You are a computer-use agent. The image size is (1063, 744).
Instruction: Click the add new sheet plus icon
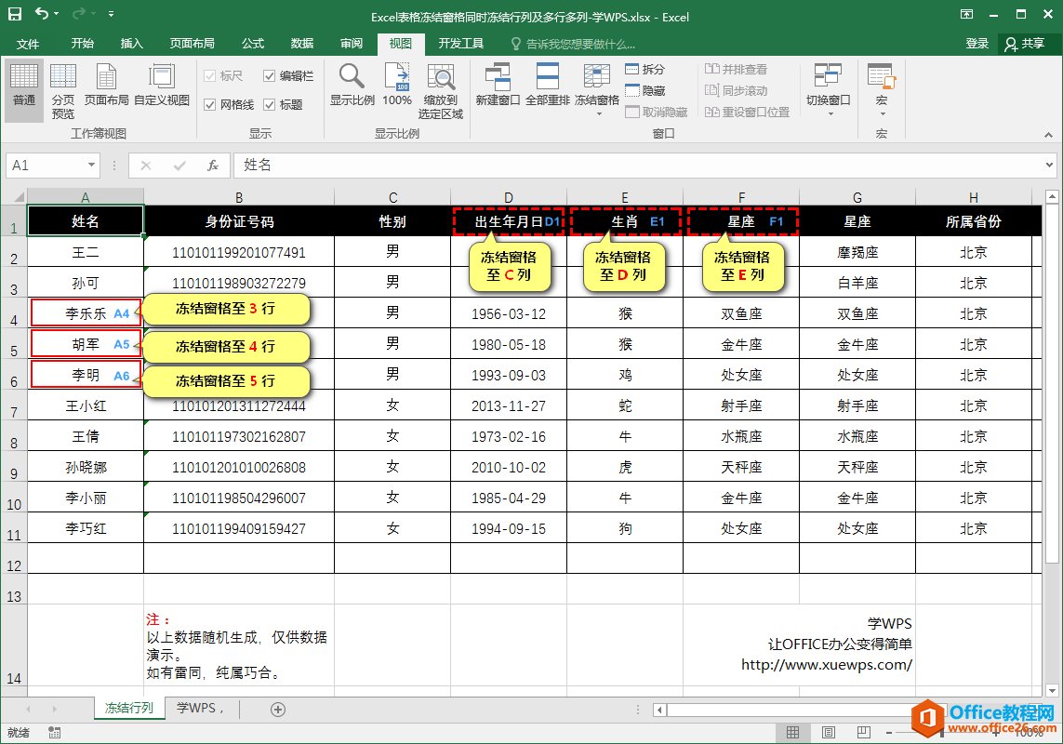277,710
